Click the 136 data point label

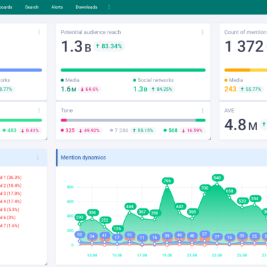click(x=117, y=229)
